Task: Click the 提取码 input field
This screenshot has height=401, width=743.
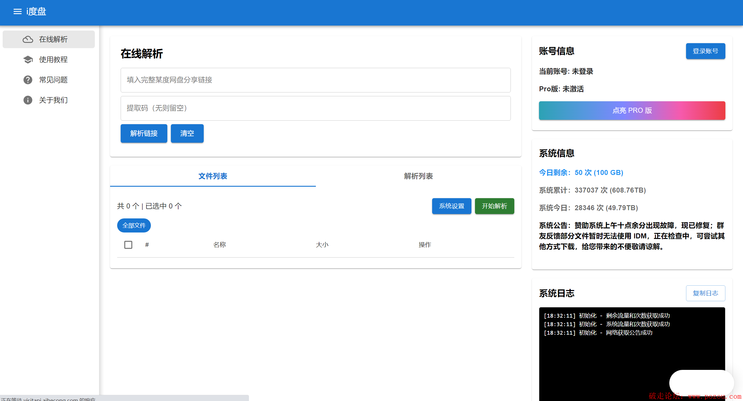Action: point(316,108)
